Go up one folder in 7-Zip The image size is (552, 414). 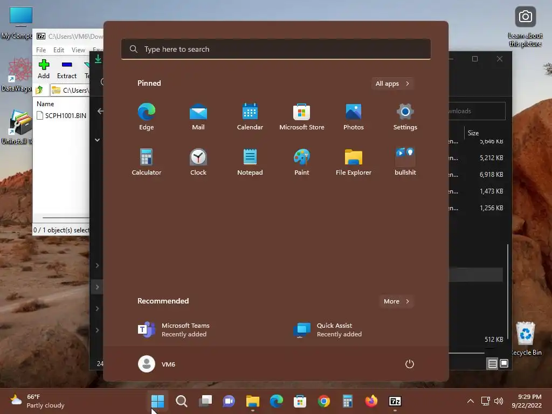coord(39,90)
